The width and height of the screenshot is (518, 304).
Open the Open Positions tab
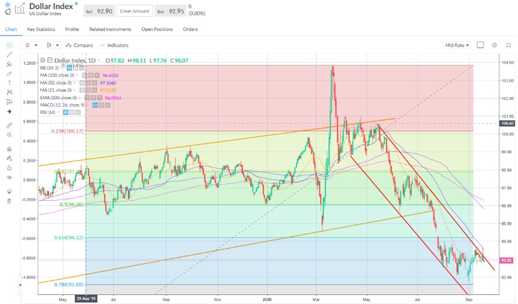pos(157,29)
